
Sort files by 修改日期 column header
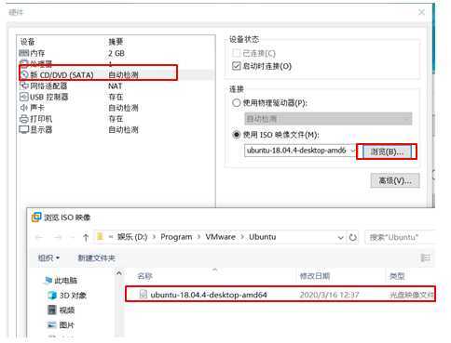[315, 276]
